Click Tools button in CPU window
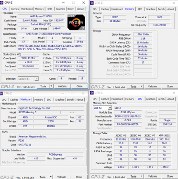The width and height of the screenshot is (178, 179). [43, 86]
